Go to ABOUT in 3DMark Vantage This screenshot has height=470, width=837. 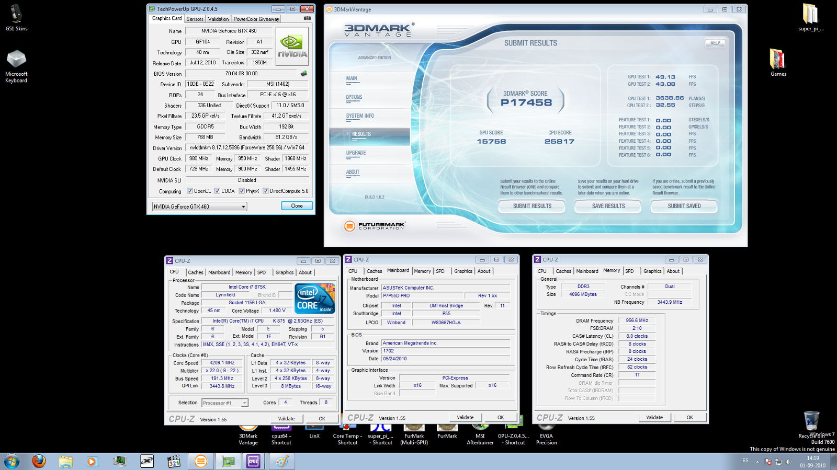tap(353, 172)
